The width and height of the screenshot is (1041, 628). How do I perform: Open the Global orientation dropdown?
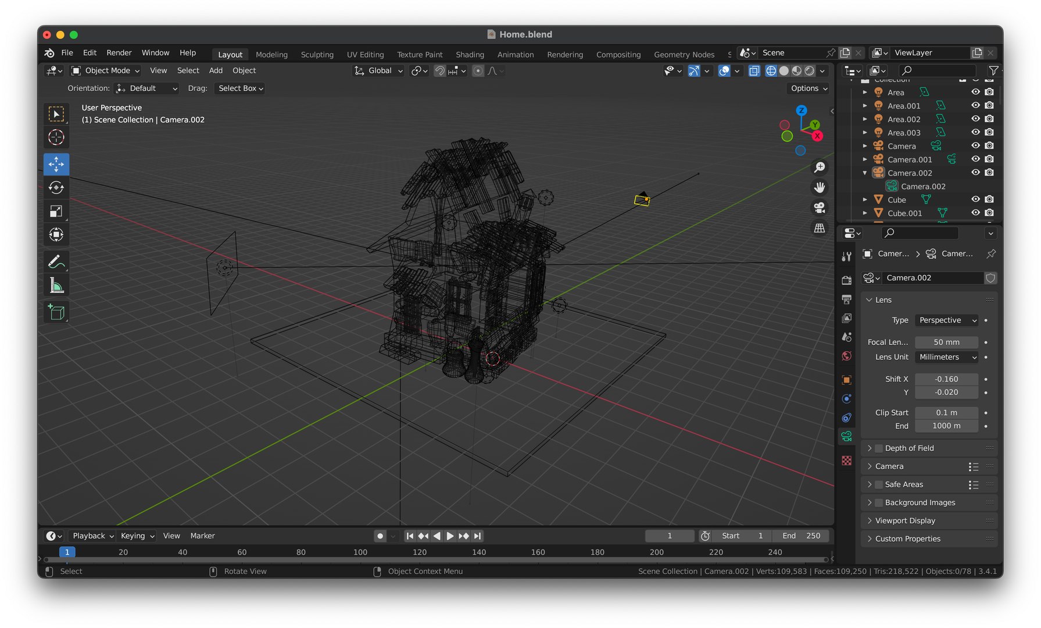click(x=378, y=71)
